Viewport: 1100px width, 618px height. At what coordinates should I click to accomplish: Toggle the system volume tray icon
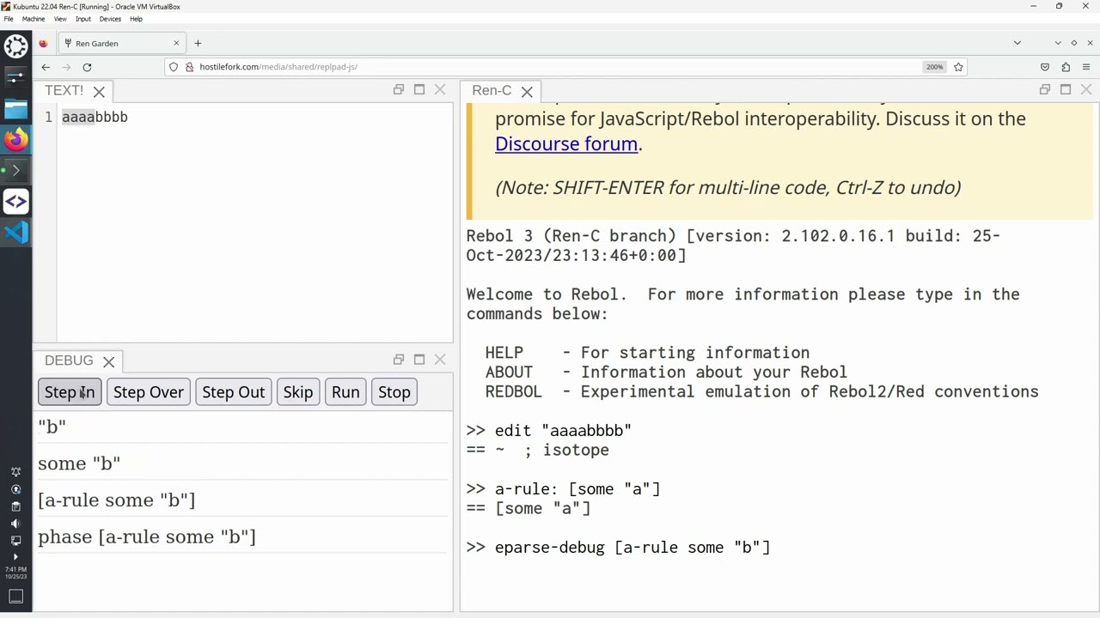point(15,524)
